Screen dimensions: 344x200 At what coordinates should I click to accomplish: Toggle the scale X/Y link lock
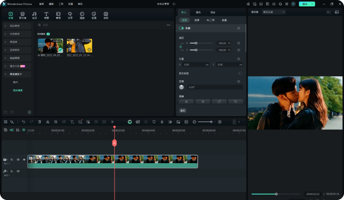point(181,47)
